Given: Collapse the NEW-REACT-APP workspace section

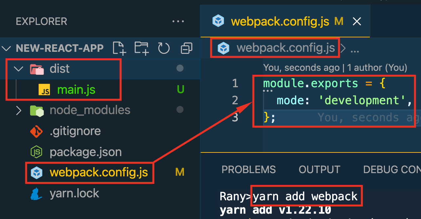Looking at the screenshot, I should pos(7,48).
